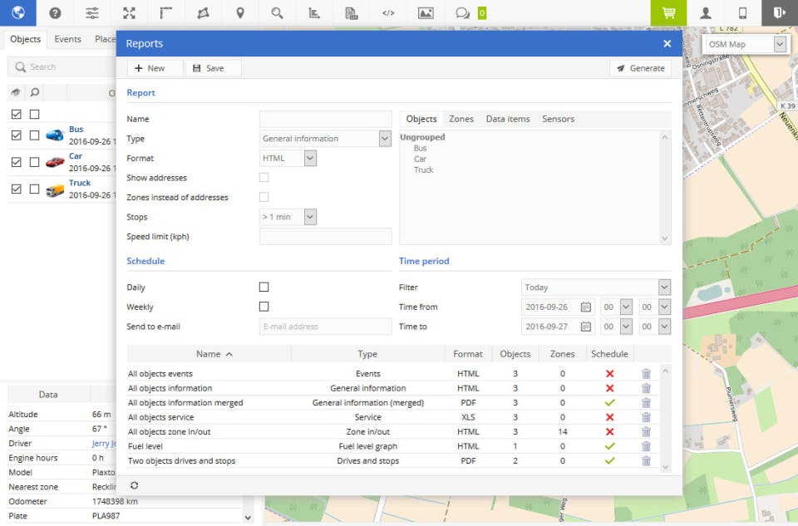Click the Generate button
The height and width of the screenshot is (526, 798).
pyautogui.click(x=640, y=68)
